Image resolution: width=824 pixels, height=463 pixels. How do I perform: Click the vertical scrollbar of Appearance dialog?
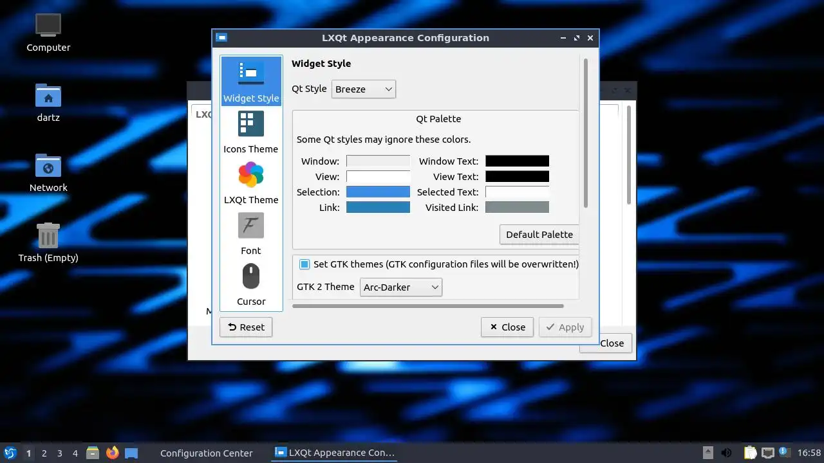tap(586, 133)
